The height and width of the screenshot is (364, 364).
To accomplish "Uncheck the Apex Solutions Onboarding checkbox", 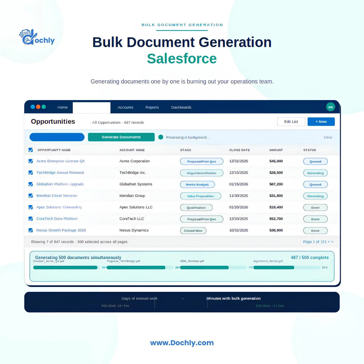I will point(31,207).
